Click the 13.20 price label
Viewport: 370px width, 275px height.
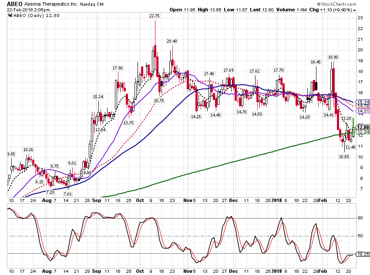click(346, 119)
